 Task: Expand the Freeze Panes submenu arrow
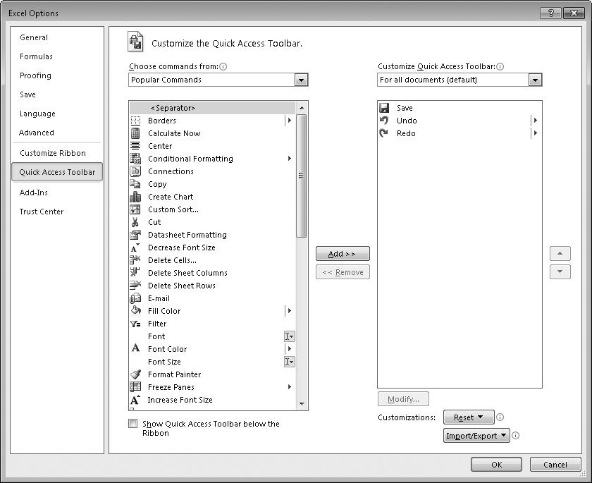[289, 387]
